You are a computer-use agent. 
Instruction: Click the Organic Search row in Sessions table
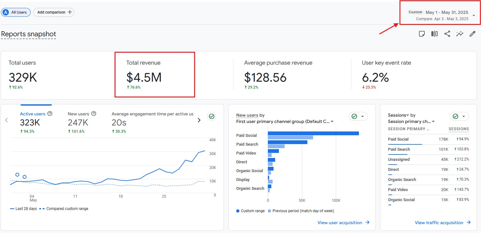429,180
